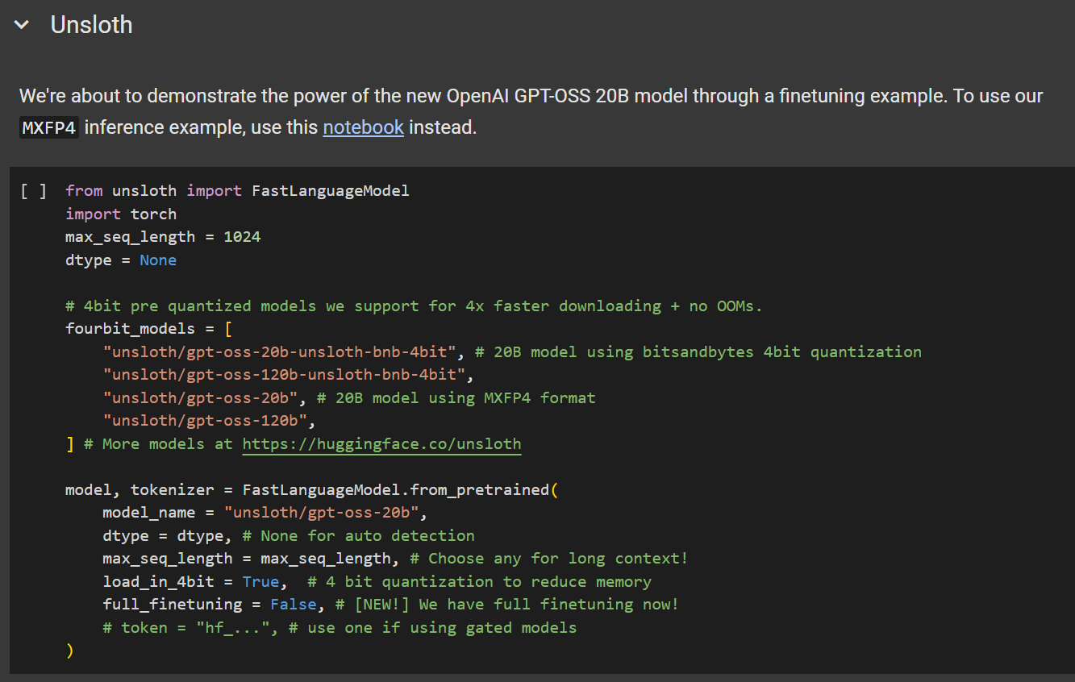Click the 1024 value of max_seq_length

pos(242,237)
